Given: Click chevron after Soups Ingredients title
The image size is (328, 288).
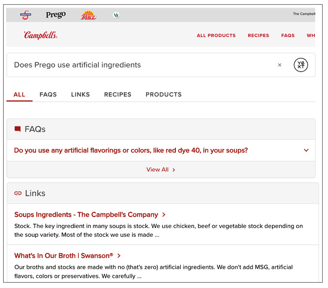Looking at the screenshot, I should click(164, 215).
